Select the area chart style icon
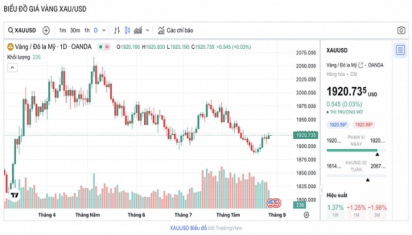 tap(138, 31)
